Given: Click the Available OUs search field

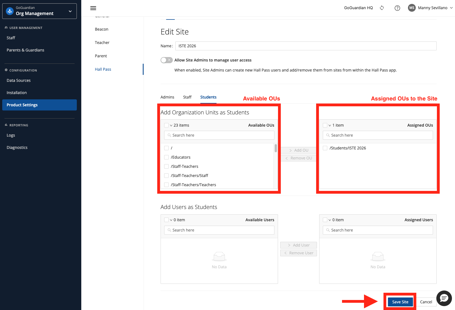Looking at the screenshot, I should tap(219, 135).
